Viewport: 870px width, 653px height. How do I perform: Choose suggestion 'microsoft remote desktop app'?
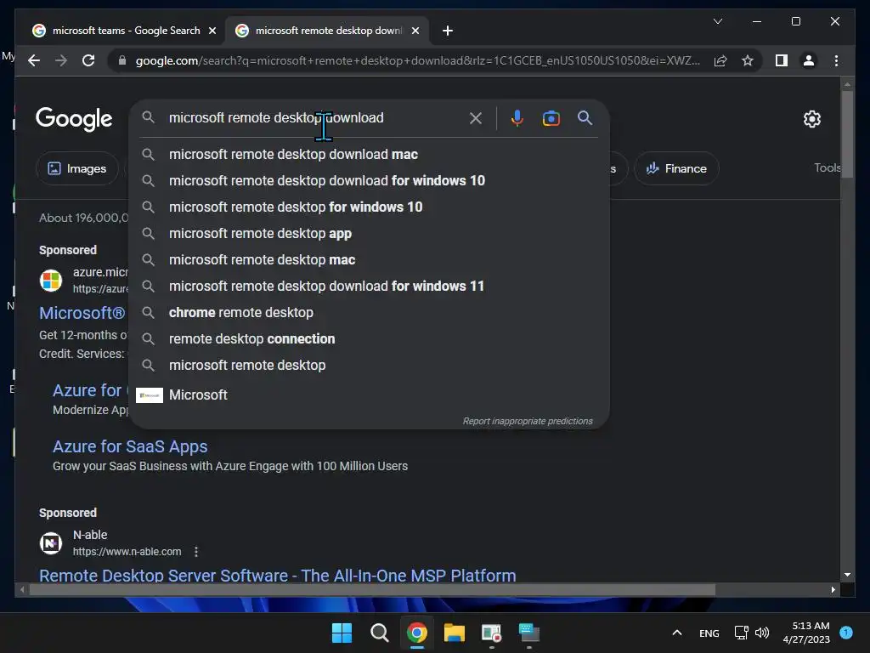tap(369, 233)
